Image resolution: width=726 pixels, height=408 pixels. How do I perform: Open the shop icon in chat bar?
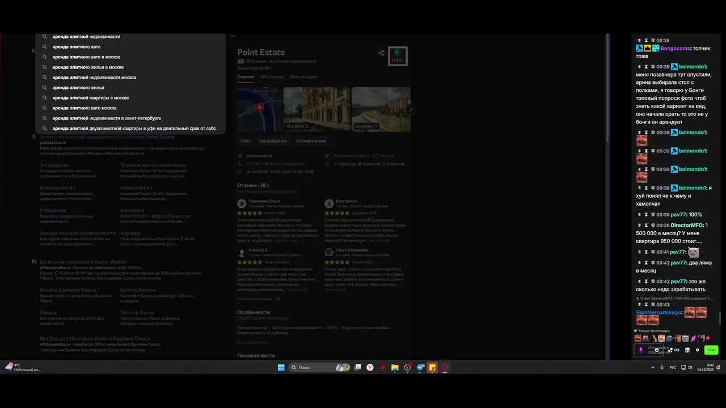[x=687, y=350]
